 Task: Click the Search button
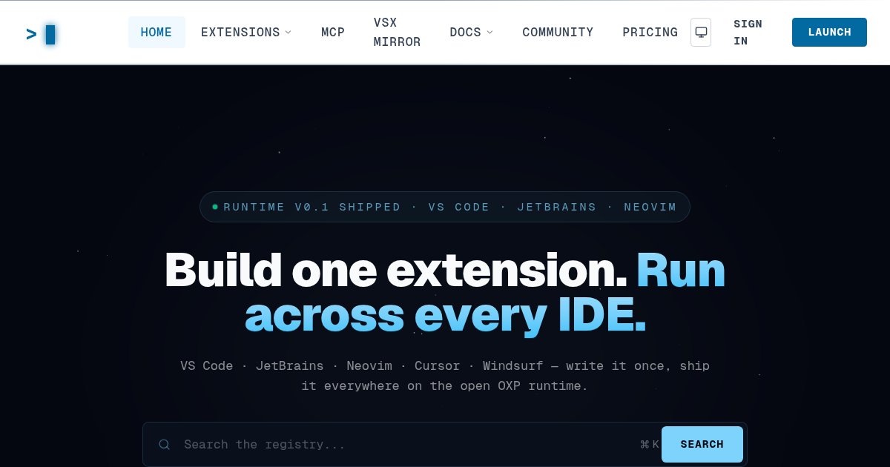(702, 444)
